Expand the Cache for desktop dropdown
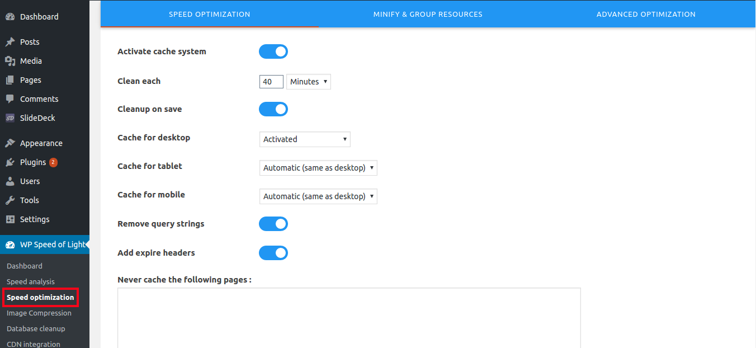 305,139
